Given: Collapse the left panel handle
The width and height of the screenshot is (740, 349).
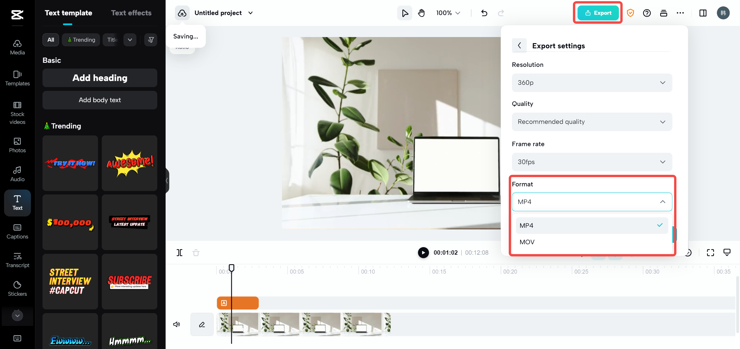Looking at the screenshot, I should [x=167, y=180].
